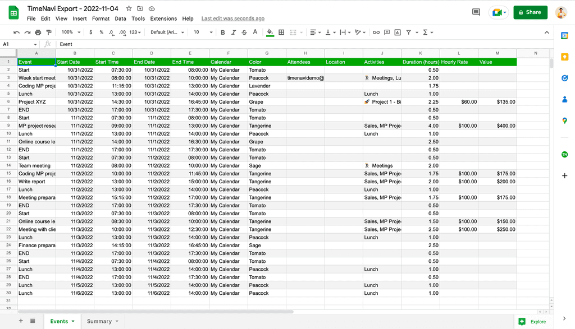This screenshot has width=575, height=329.
Task: Open the Summary sheet tab dropdown menu
Action: 116,321
